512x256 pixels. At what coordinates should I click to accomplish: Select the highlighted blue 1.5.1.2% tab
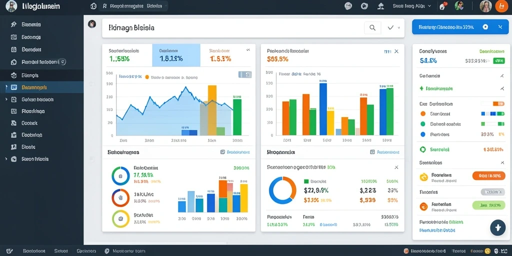tap(176, 55)
